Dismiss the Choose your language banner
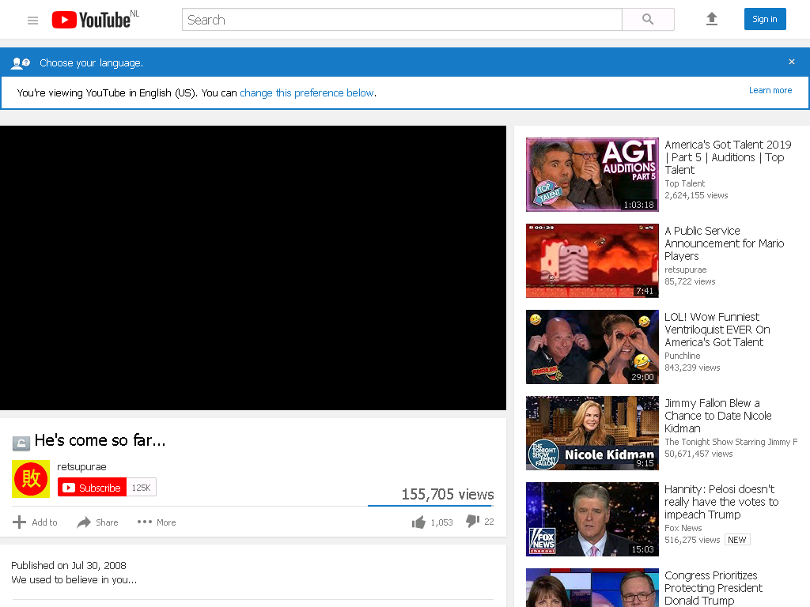Viewport: 810px width, 607px height. [791, 62]
